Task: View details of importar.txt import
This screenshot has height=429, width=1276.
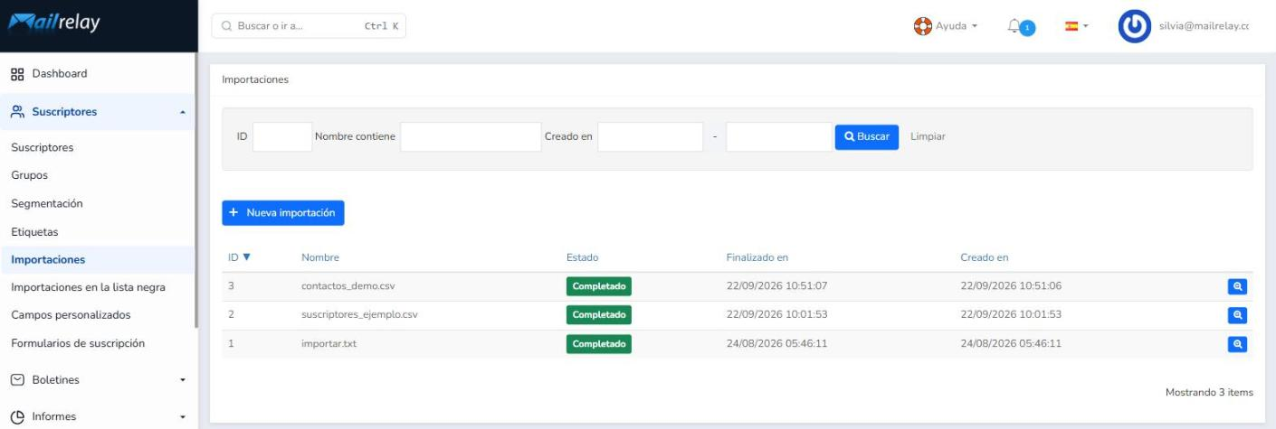Action: 1237,344
